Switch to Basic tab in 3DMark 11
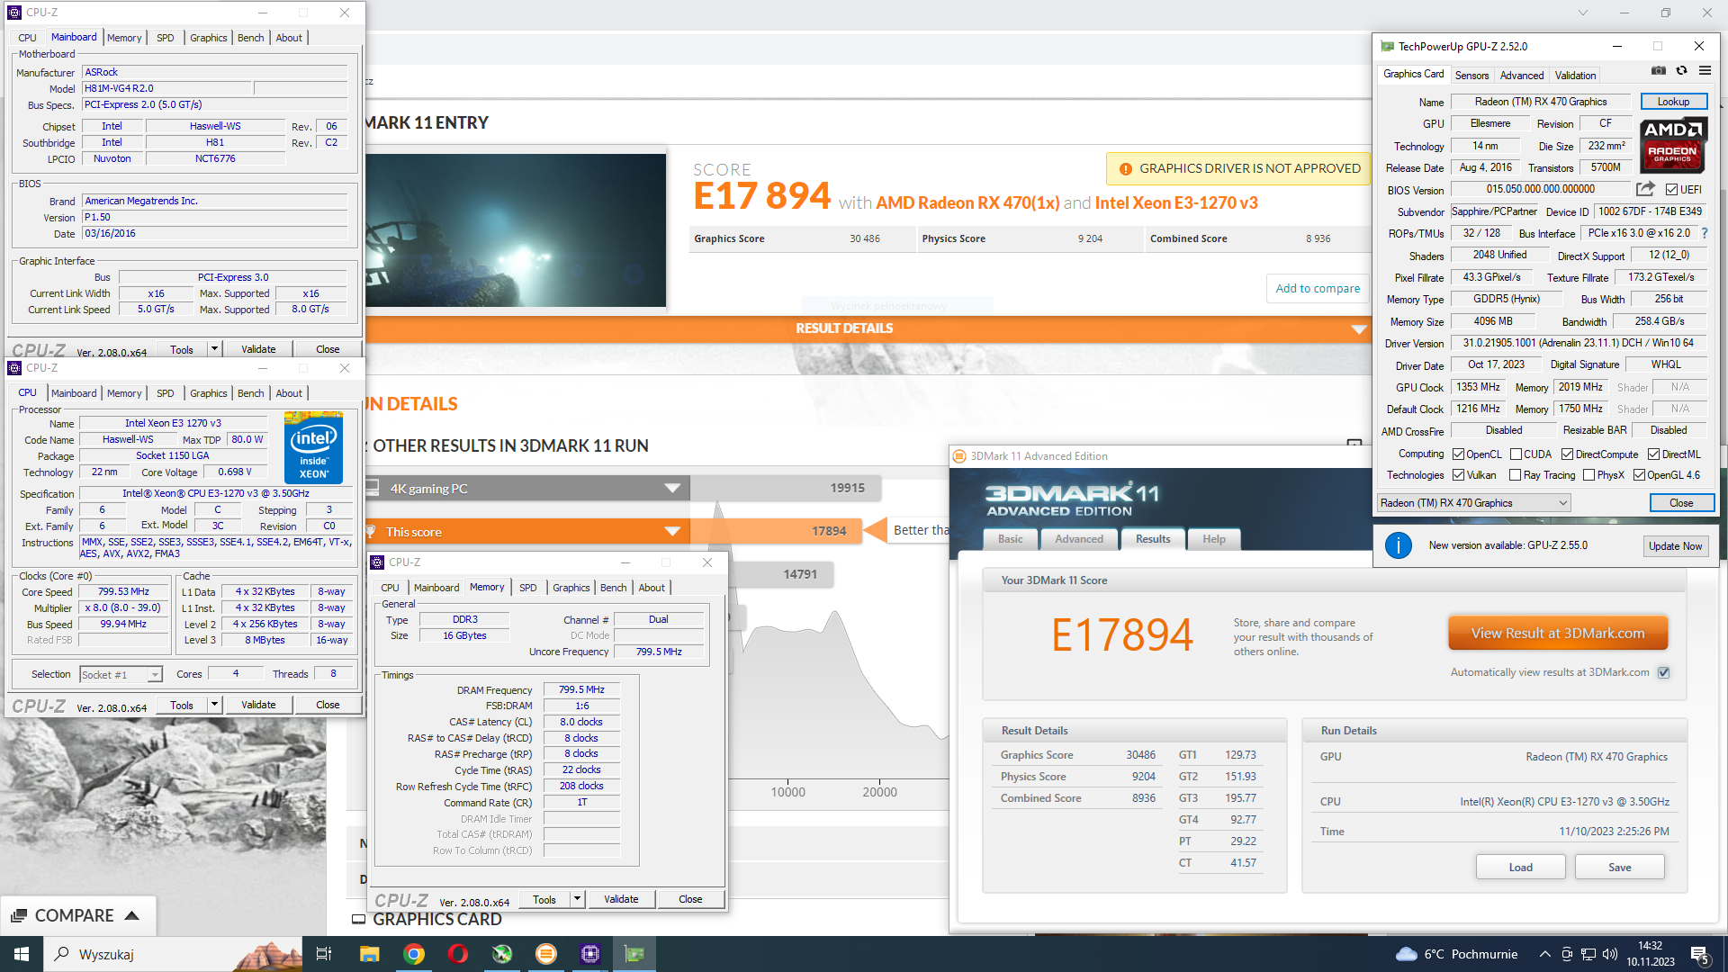 coord(1010,539)
